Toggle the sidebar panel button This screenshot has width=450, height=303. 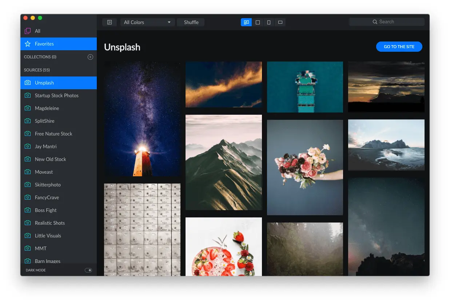coord(109,22)
